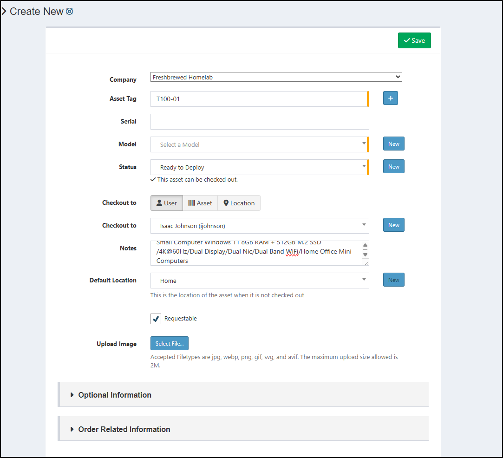Select Asset as checkout target
Image resolution: width=503 pixels, height=458 pixels.
[200, 203]
